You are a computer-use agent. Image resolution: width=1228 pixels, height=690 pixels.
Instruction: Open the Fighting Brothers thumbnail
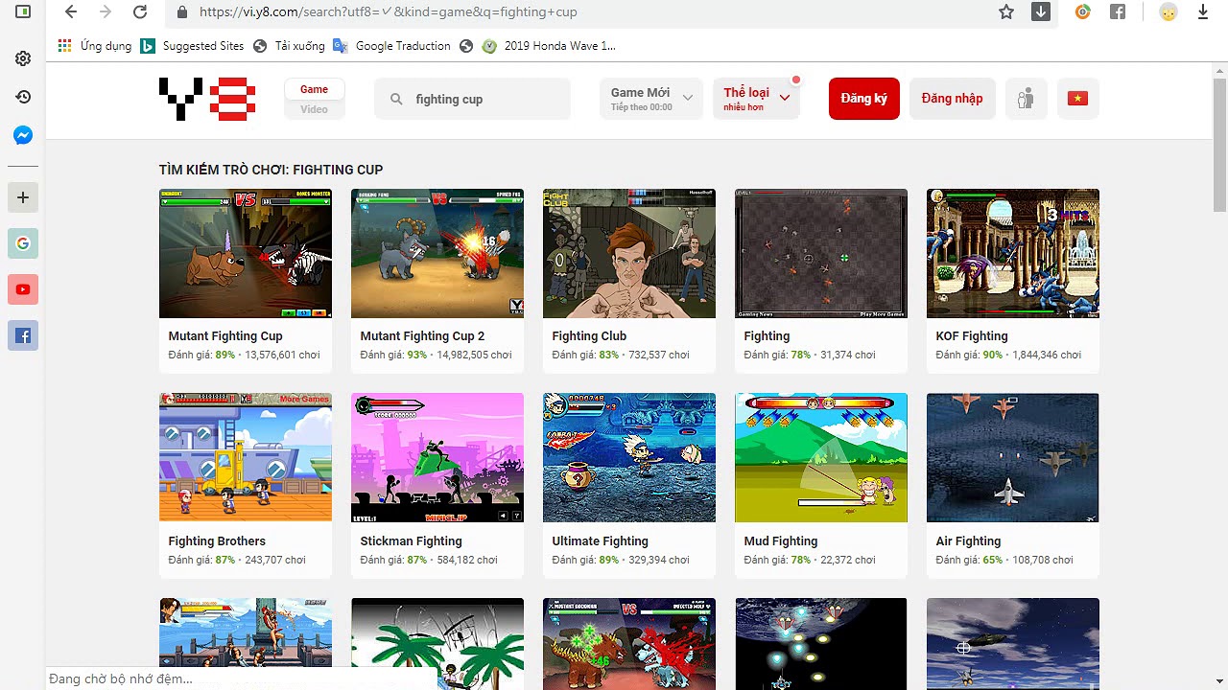pos(246,457)
